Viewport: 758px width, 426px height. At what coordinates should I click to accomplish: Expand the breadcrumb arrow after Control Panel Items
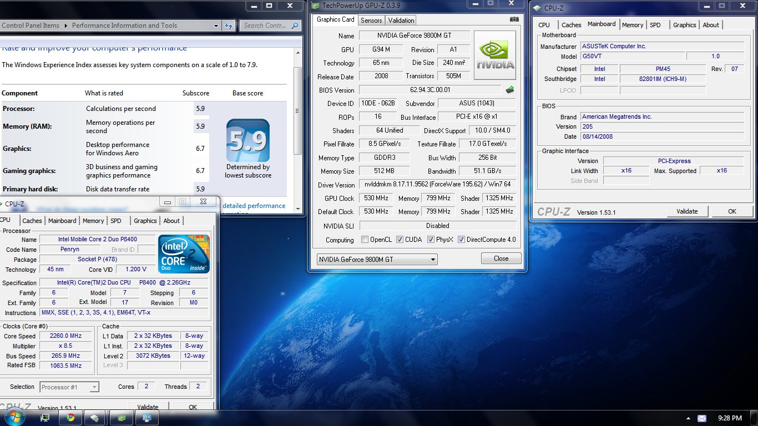pyautogui.click(x=65, y=26)
